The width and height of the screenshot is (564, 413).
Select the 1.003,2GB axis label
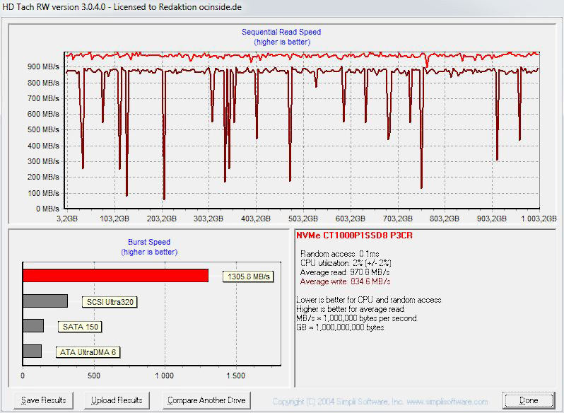click(x=539, y=219)
